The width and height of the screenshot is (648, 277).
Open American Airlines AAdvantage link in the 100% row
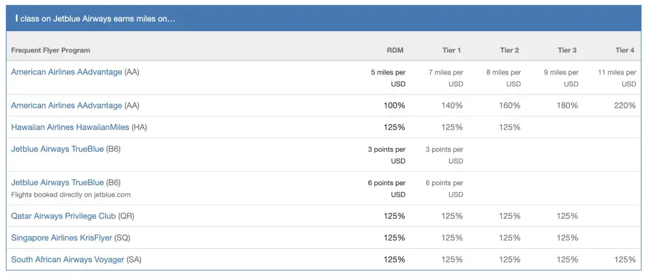click(x=67, y=106)
